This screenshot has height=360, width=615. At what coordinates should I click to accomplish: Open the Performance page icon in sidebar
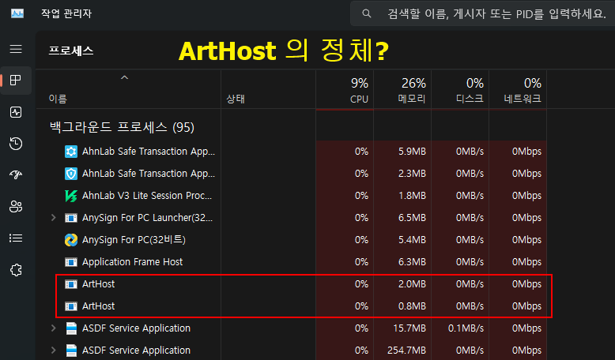[16, 112]
